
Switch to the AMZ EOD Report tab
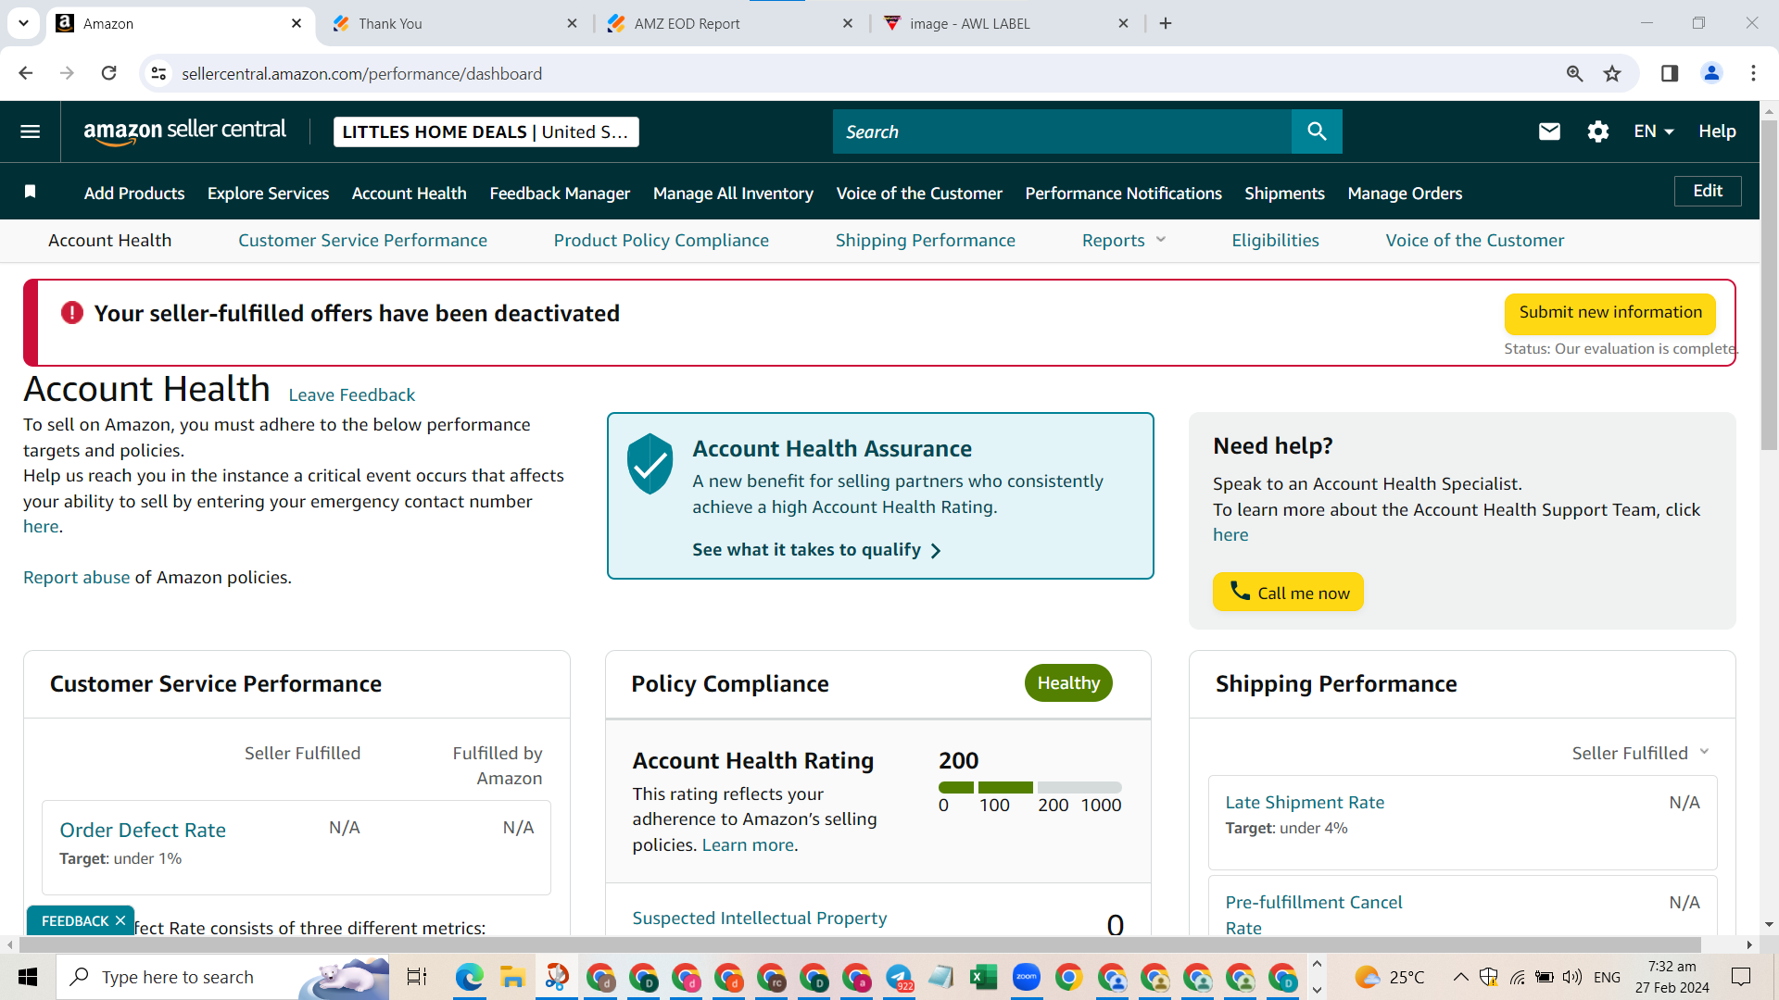click(730, 23)
